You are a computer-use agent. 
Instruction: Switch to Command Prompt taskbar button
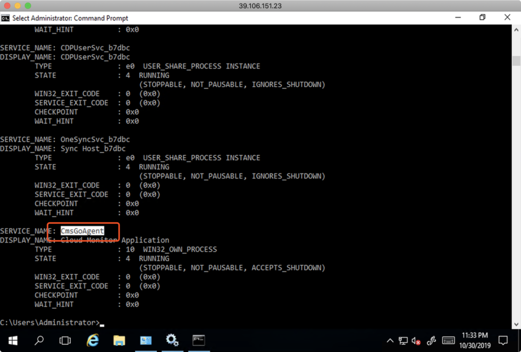click(x=198, y=340)
